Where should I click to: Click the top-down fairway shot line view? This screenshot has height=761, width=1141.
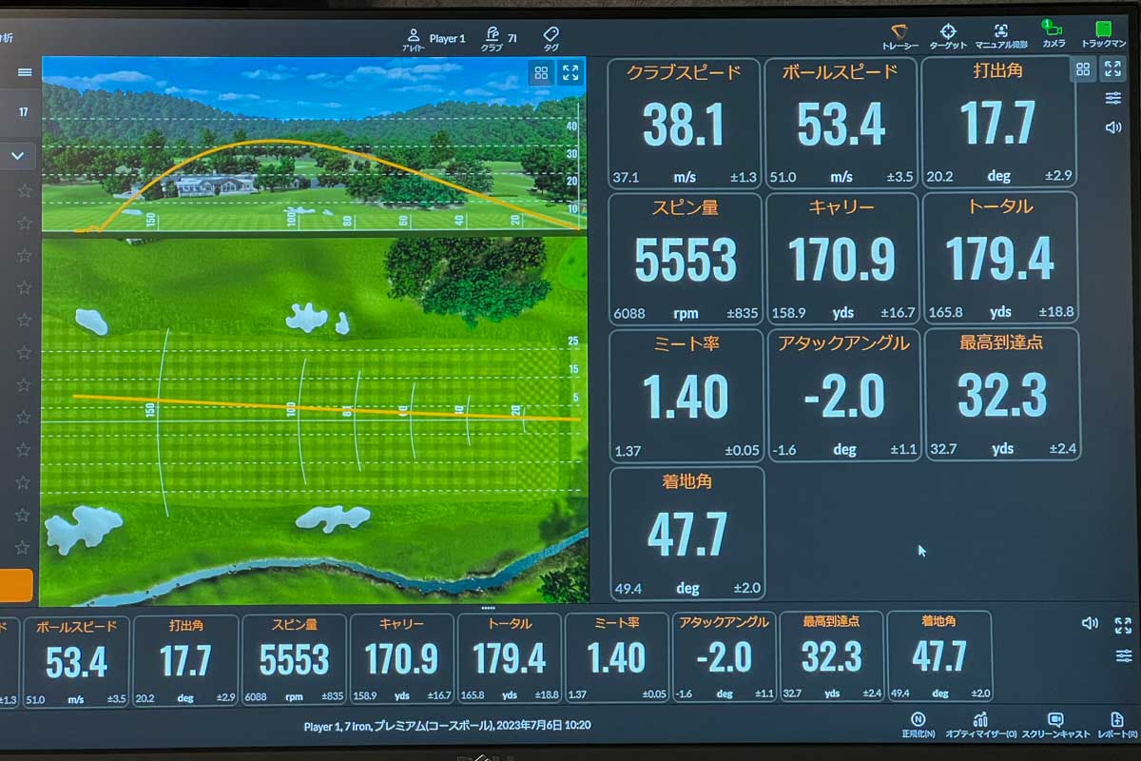coord(314,420)
